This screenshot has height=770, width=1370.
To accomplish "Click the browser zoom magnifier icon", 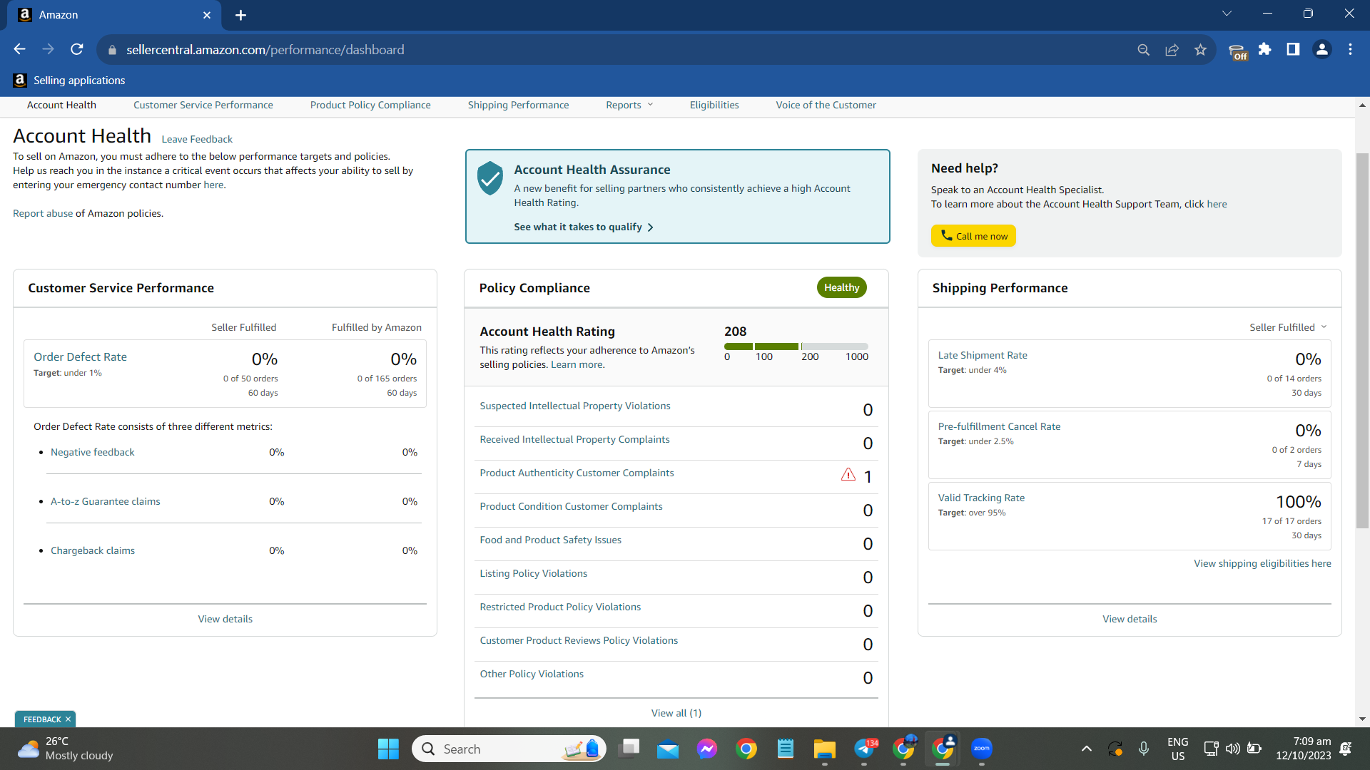I will (x=1143, y=50).
